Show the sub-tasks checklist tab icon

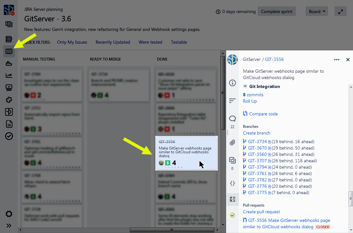(232, 160)
